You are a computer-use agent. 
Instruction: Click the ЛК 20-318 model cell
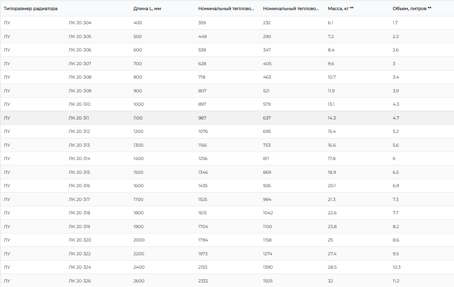click(79, 213)
